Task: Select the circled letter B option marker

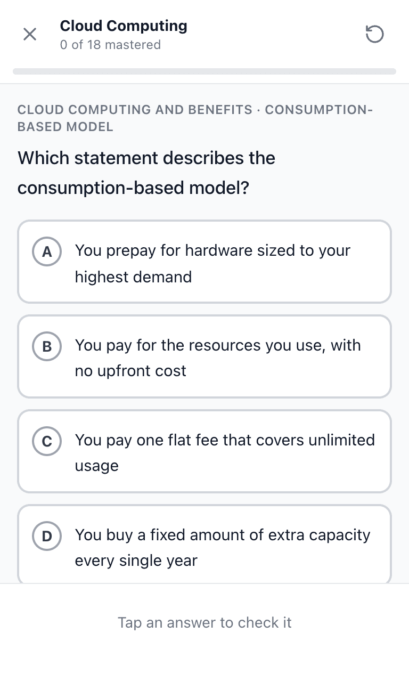Action: pos(47,347)
